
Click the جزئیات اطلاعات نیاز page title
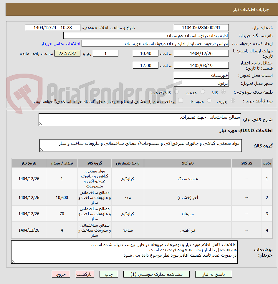coord(251,9)
